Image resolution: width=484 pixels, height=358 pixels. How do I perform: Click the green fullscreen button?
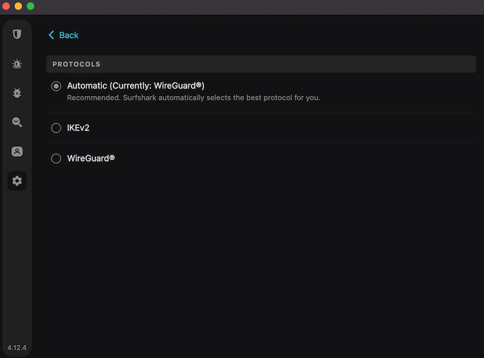point(29,6)
